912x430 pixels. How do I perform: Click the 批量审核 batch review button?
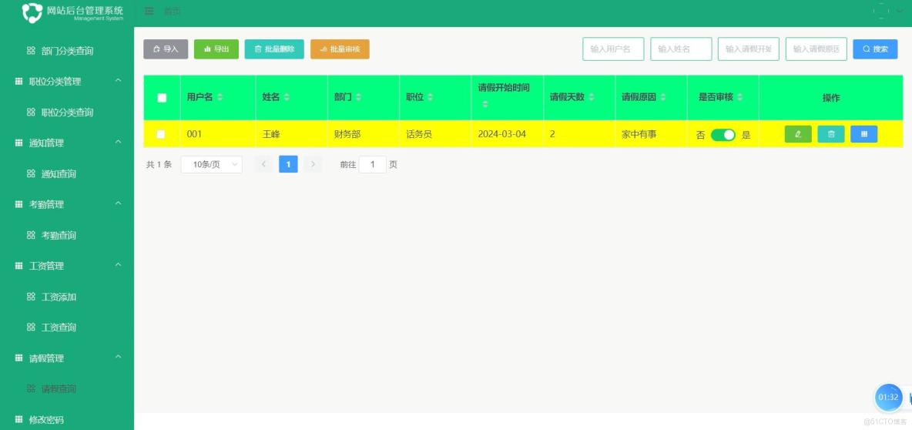coord(340,49)
